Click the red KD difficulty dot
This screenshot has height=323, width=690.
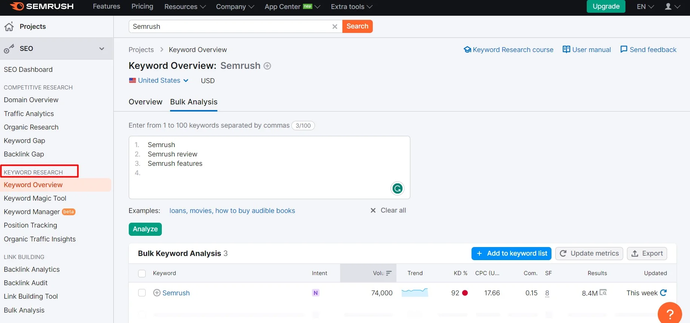(x=465, y=293)
